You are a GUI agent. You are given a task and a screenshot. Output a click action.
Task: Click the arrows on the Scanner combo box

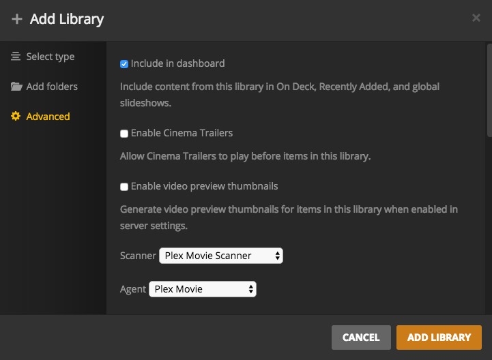pos(276,256)
